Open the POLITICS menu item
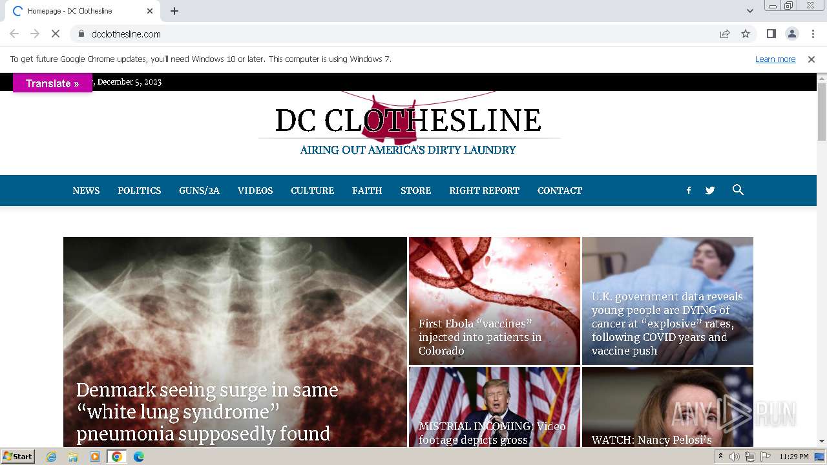827x465 pixels. click(x=140, y=191)
